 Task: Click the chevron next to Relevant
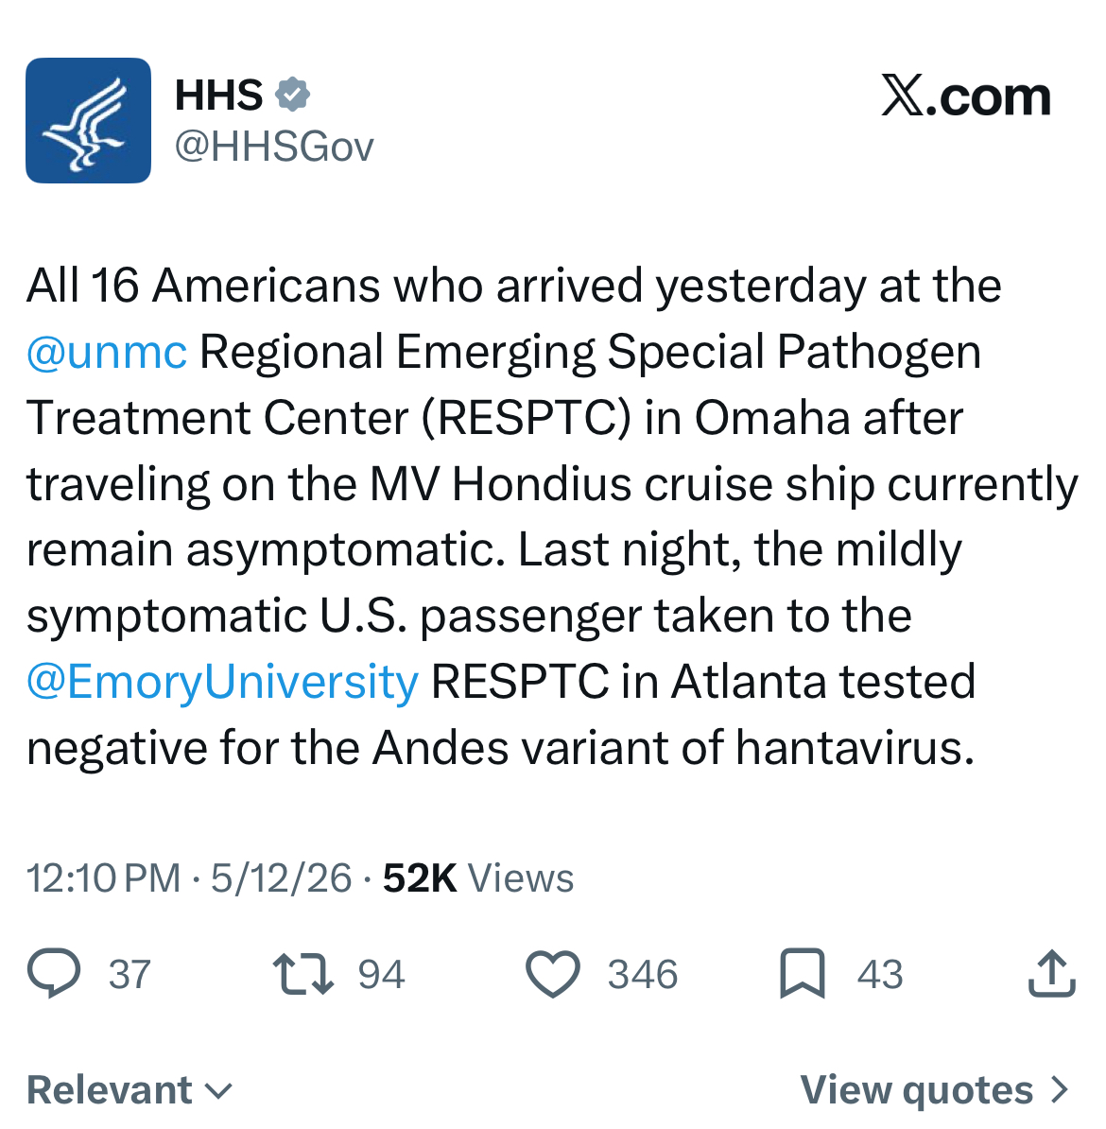(219, 1091)
